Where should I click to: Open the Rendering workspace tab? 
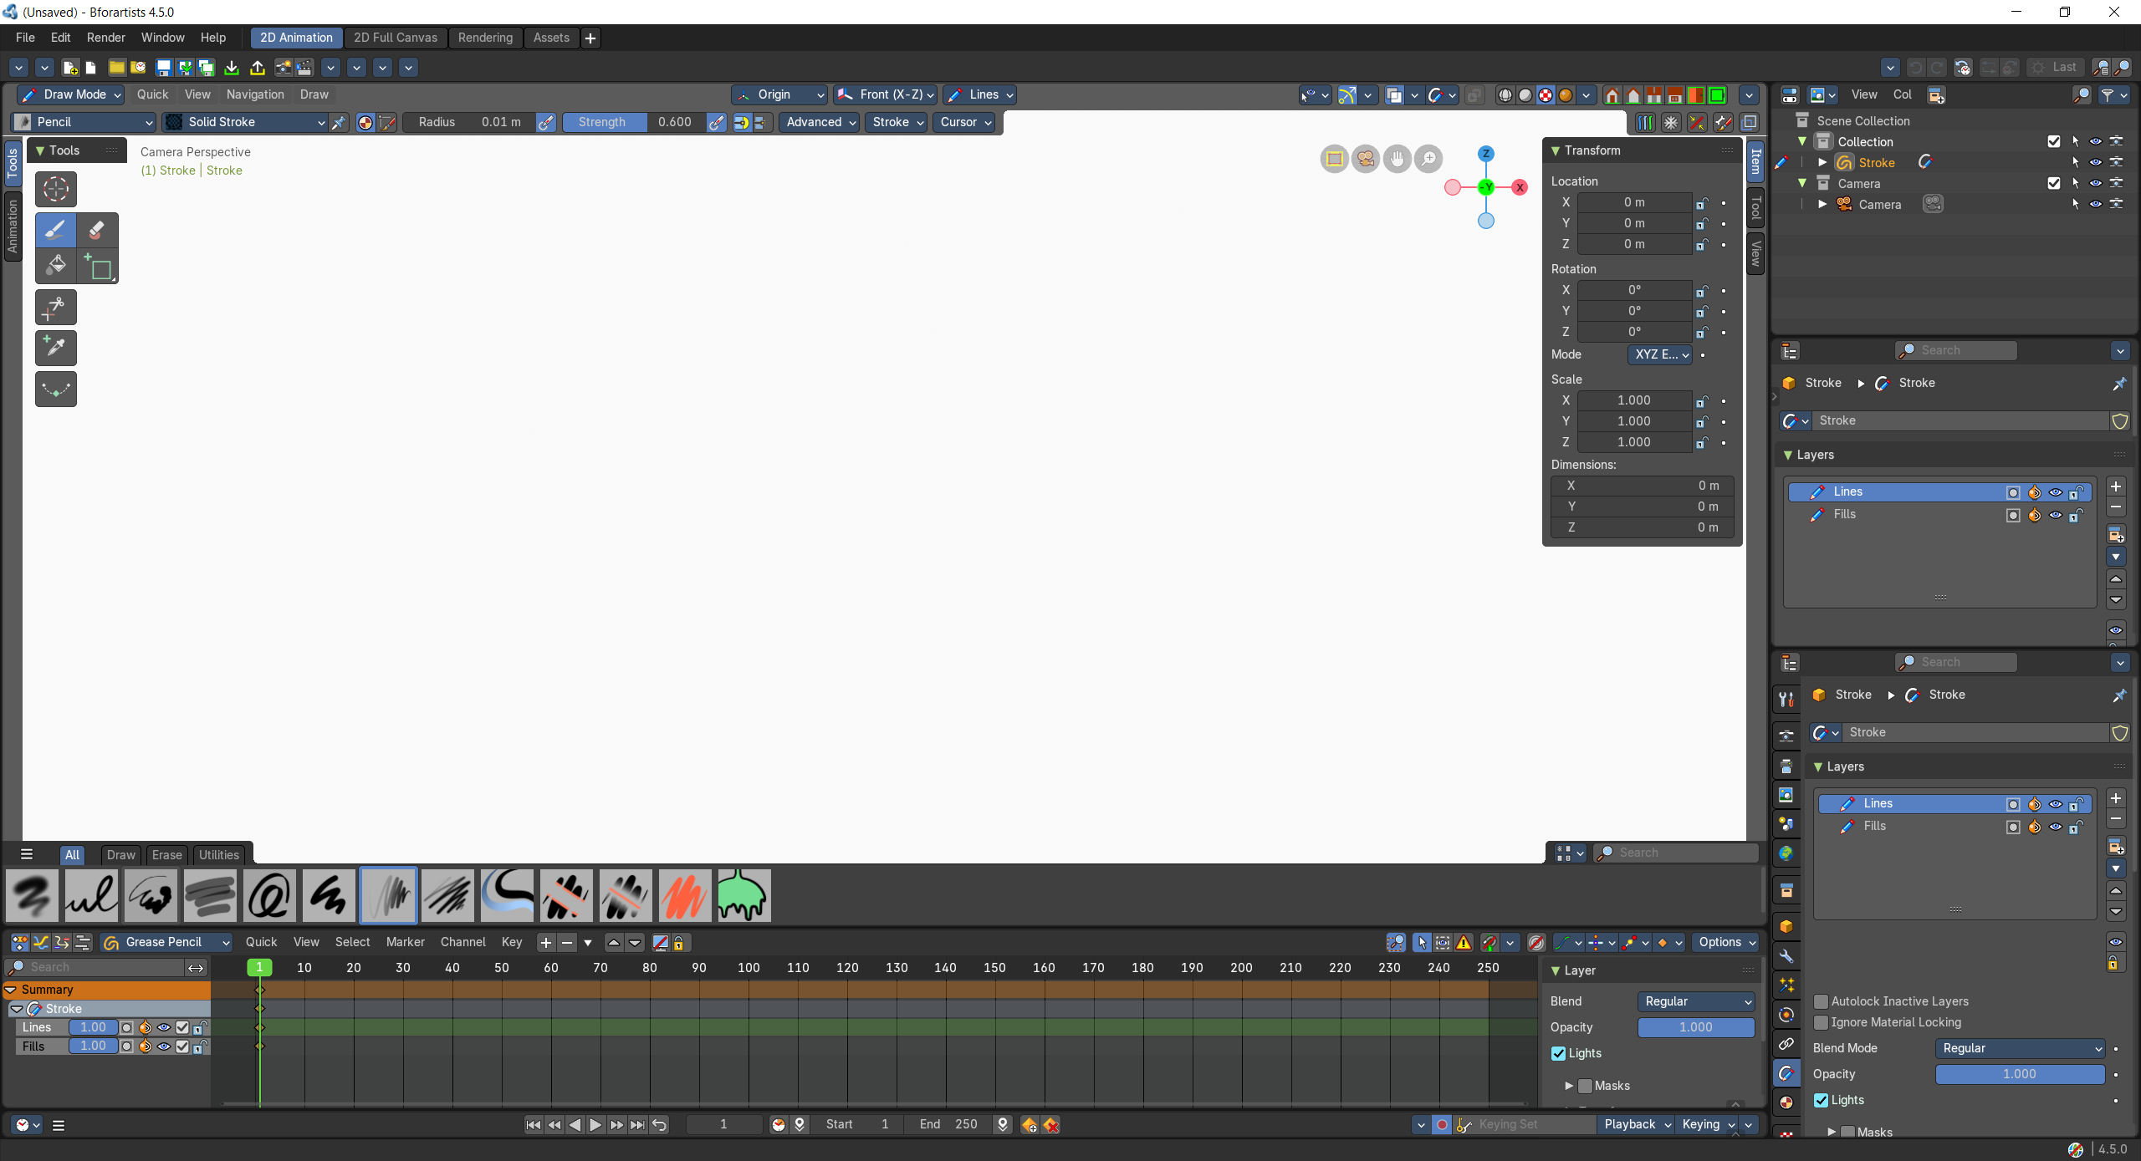point(485,38)
